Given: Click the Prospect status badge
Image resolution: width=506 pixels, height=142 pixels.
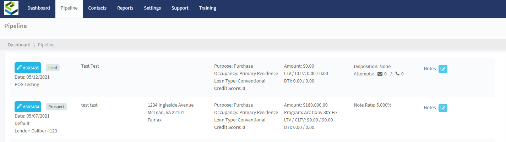Looking at the screenshot, I should pos(56,107).
